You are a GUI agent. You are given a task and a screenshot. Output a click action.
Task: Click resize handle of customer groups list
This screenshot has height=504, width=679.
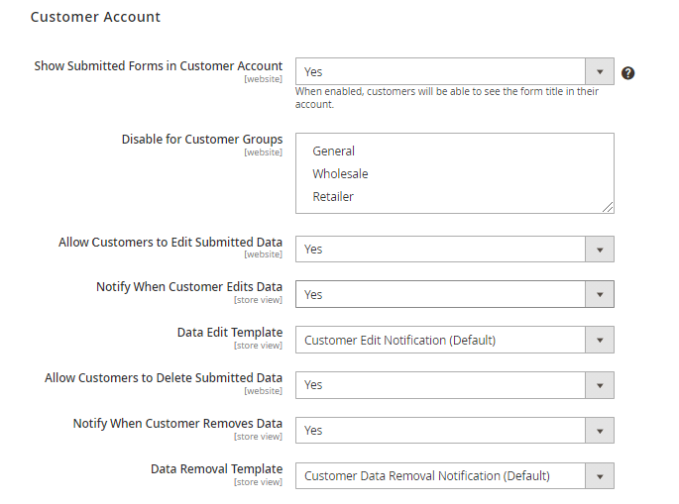[609, 207]
